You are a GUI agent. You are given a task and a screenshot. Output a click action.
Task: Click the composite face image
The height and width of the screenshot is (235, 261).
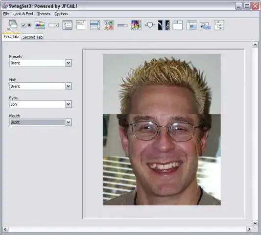(162, 129)
